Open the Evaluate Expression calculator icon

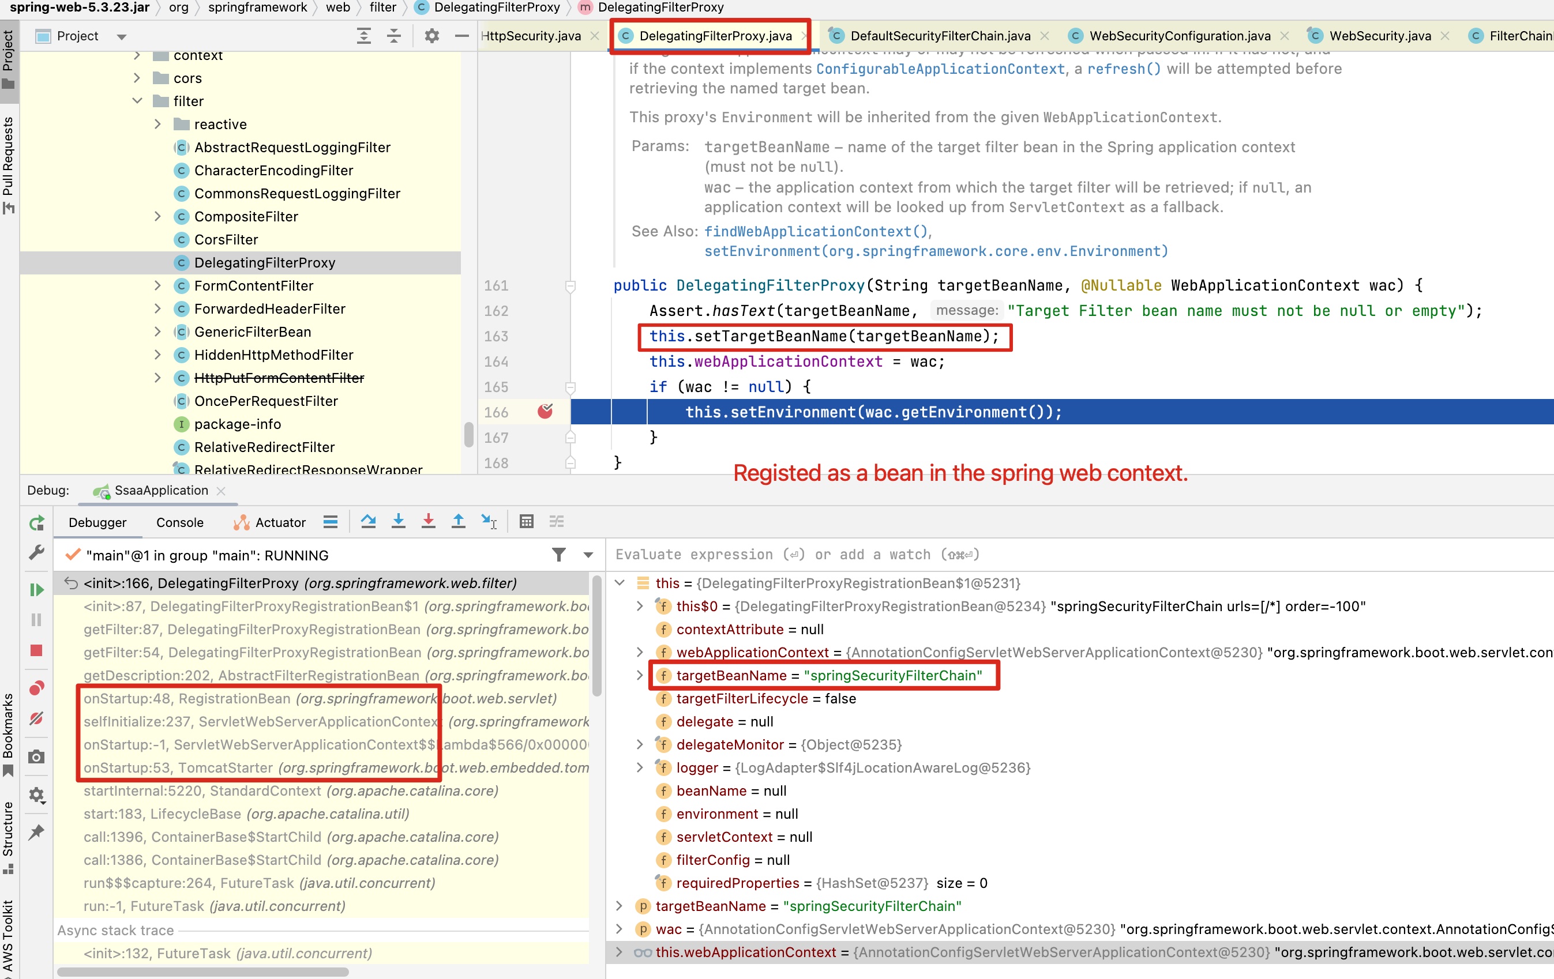pos(527,522)
